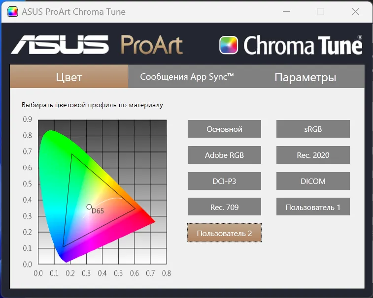Click the colorful Chroma Tune logo square
The height and width of the screenshot is (298, 373).
pyautogui.click(x=229, y=45)
